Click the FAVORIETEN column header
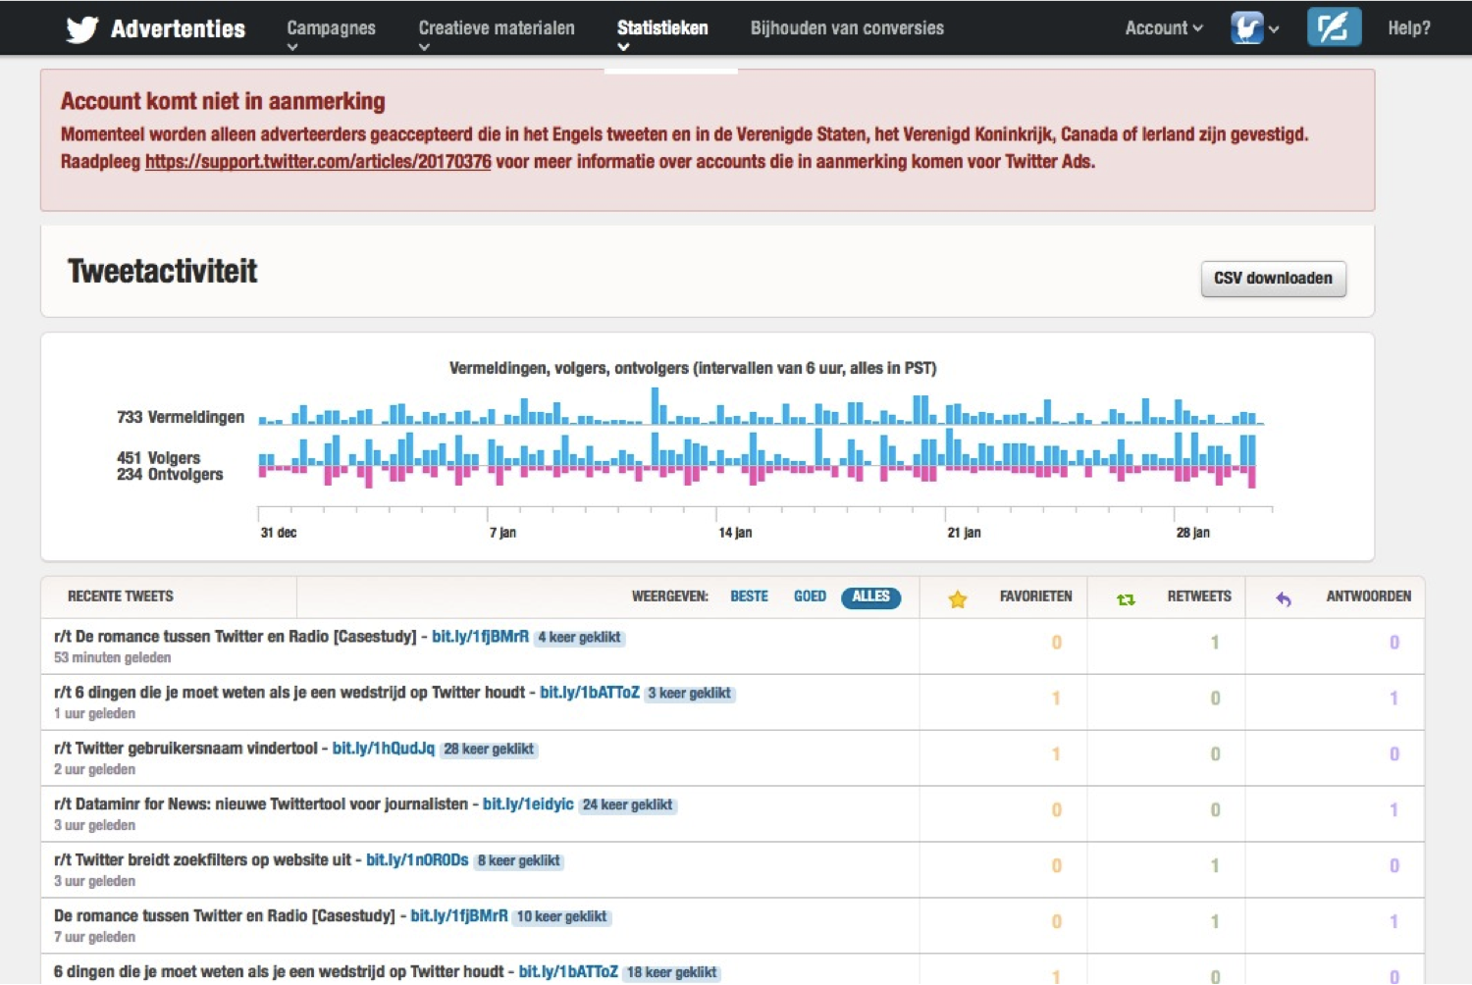 1035,596
